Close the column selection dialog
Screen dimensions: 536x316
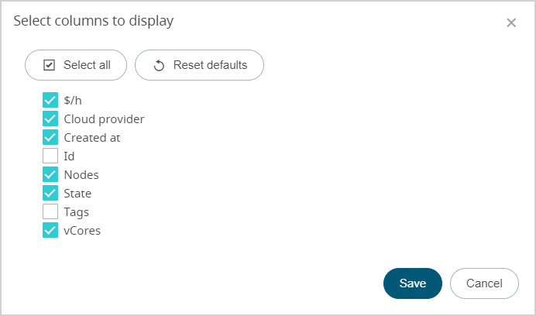[x=511, y=22]
